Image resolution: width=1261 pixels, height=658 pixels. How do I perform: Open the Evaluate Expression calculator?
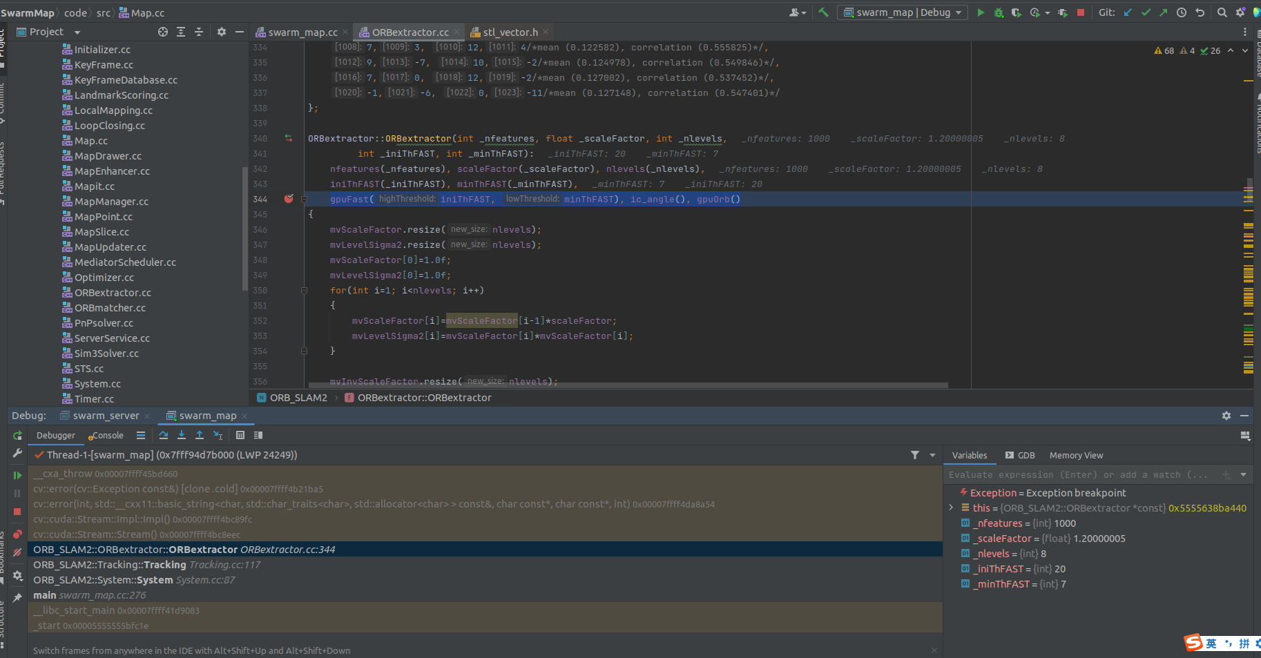tap(240, 435)
